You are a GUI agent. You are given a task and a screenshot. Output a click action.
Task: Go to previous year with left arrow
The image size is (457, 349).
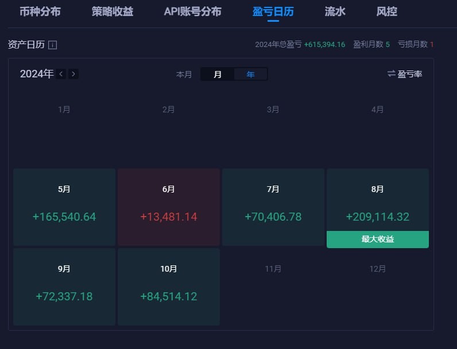click(x=61, y=74)
